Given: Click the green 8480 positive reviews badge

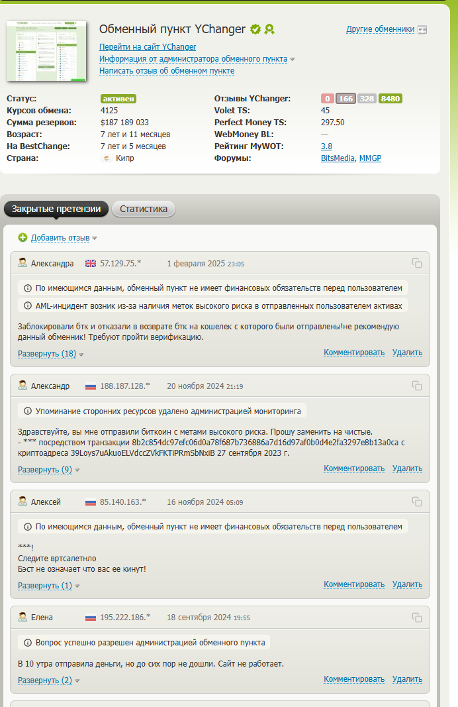Looking at the screenshot, I should pyautogui.click(x=390, y=99).
